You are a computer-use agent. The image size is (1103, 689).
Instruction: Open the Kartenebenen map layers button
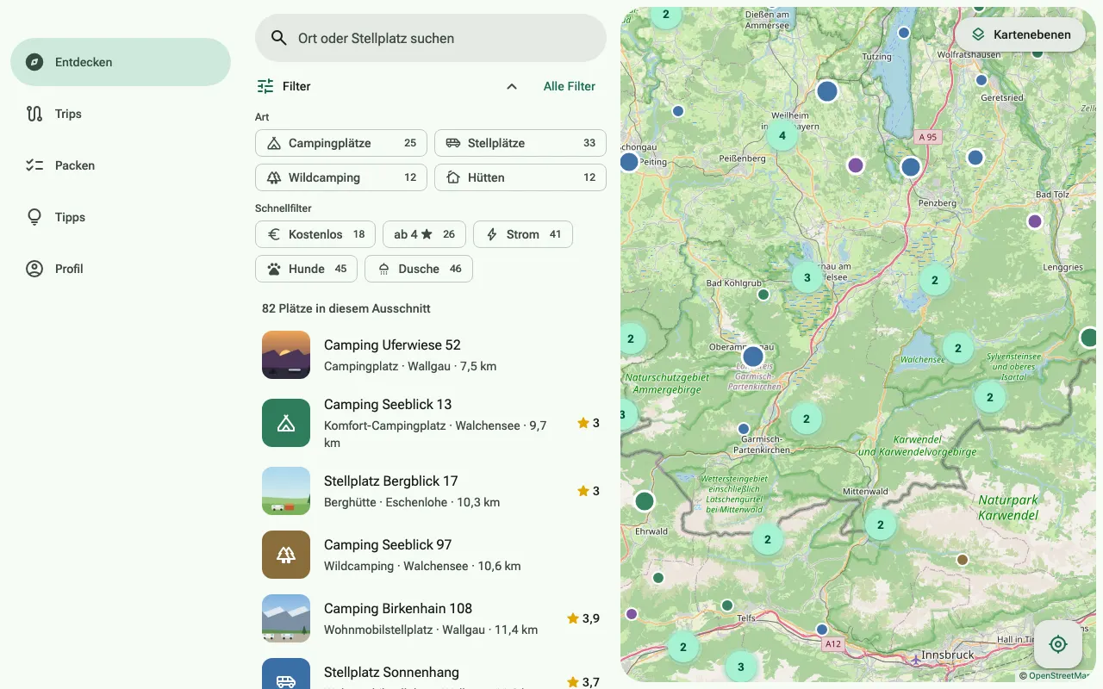[1020, 34]
